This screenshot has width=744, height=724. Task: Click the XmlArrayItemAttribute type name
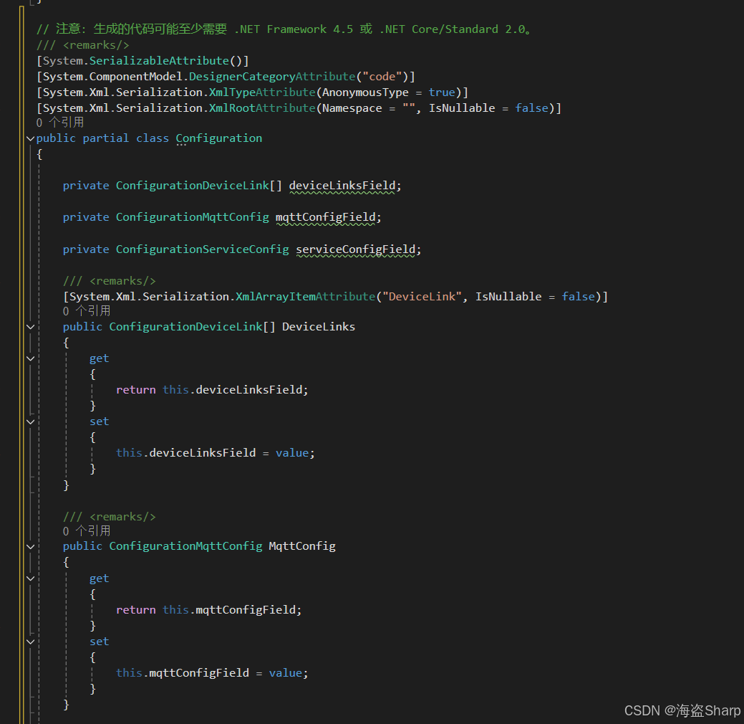(306, 297)
